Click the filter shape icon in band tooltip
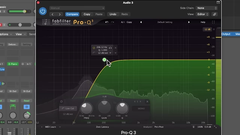Screen dimensions: 240x135 94,53
